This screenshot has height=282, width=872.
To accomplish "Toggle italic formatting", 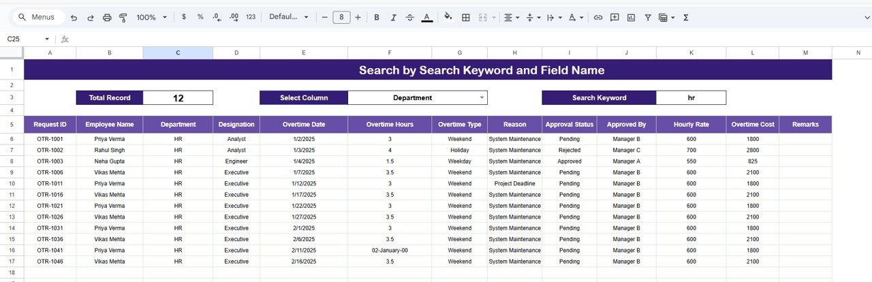I will 393,17.
